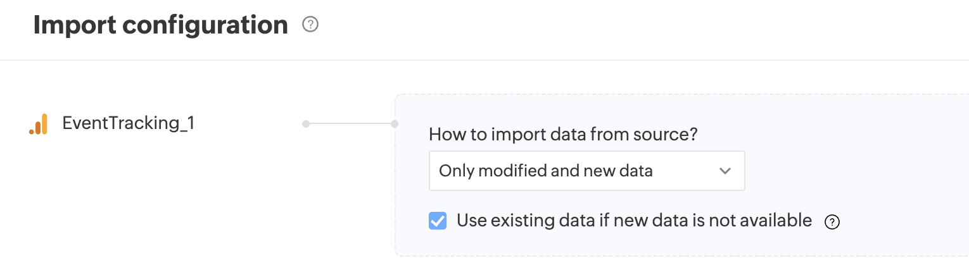Click the Import configuration heading
Image resolution: width=969 pixels, height=258 pixels.
[160, 25]
